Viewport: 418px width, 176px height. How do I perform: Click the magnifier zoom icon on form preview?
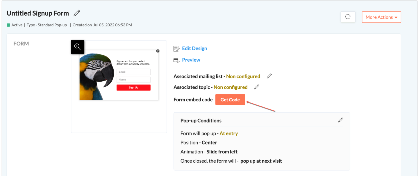tap(78, 47)
